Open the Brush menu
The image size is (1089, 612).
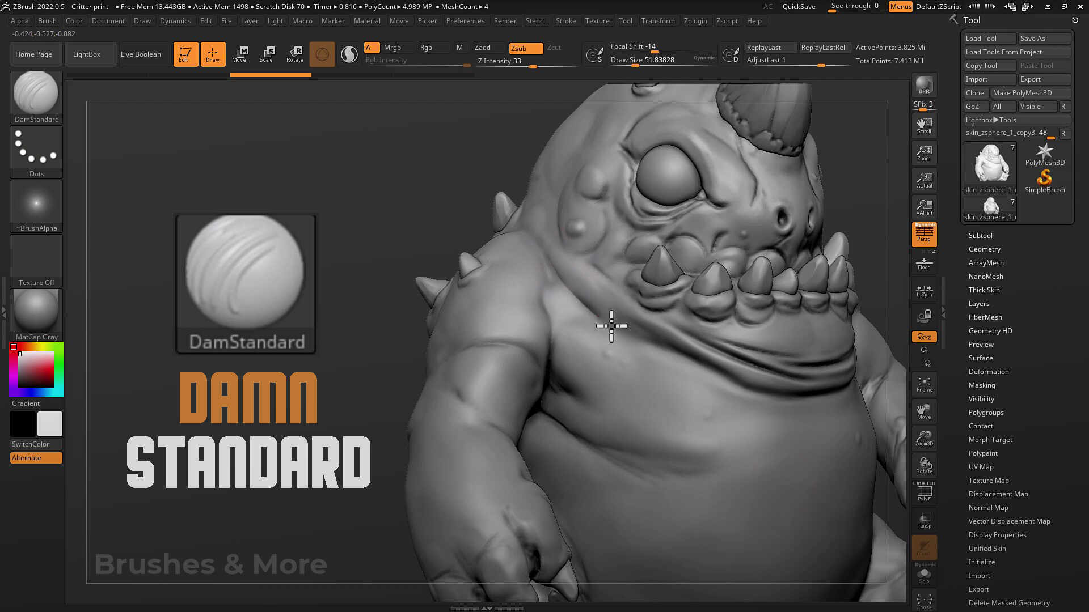pyautogui.click(x=47, y=21)
